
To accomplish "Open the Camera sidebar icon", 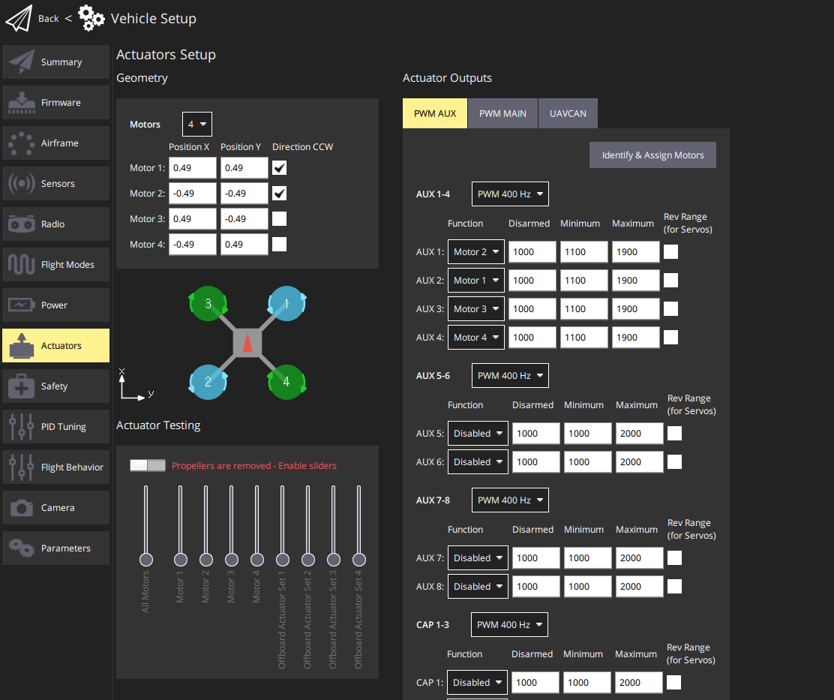I will point(22,508).
